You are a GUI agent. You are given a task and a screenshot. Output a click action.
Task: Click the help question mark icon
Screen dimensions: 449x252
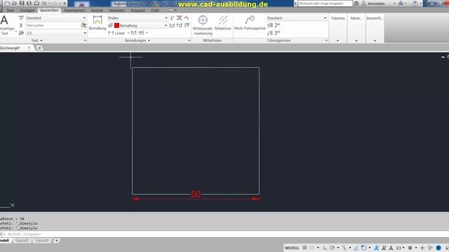point(415,3)
